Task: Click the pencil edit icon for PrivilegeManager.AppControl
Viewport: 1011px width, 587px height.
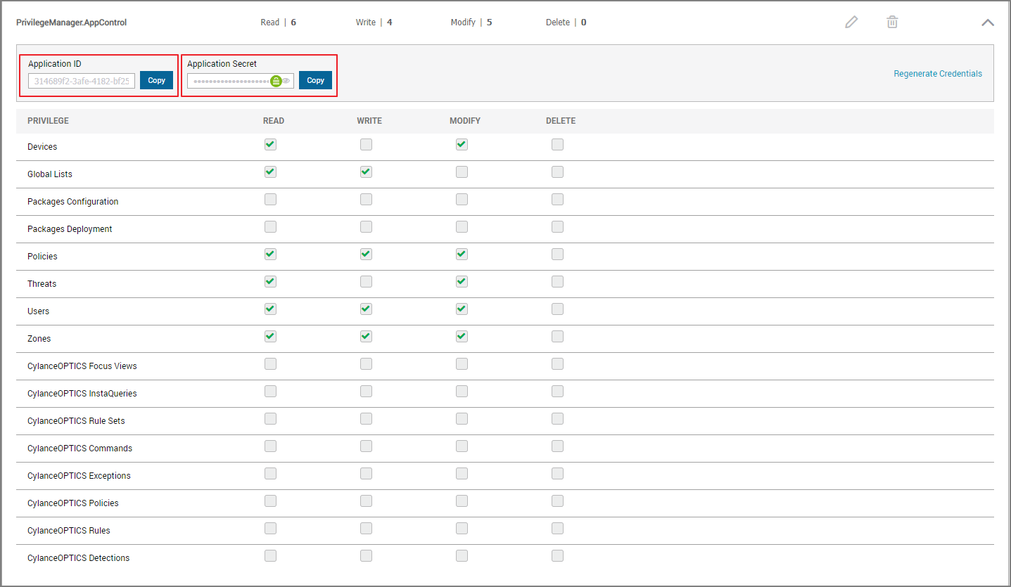Action: (851, 22)
